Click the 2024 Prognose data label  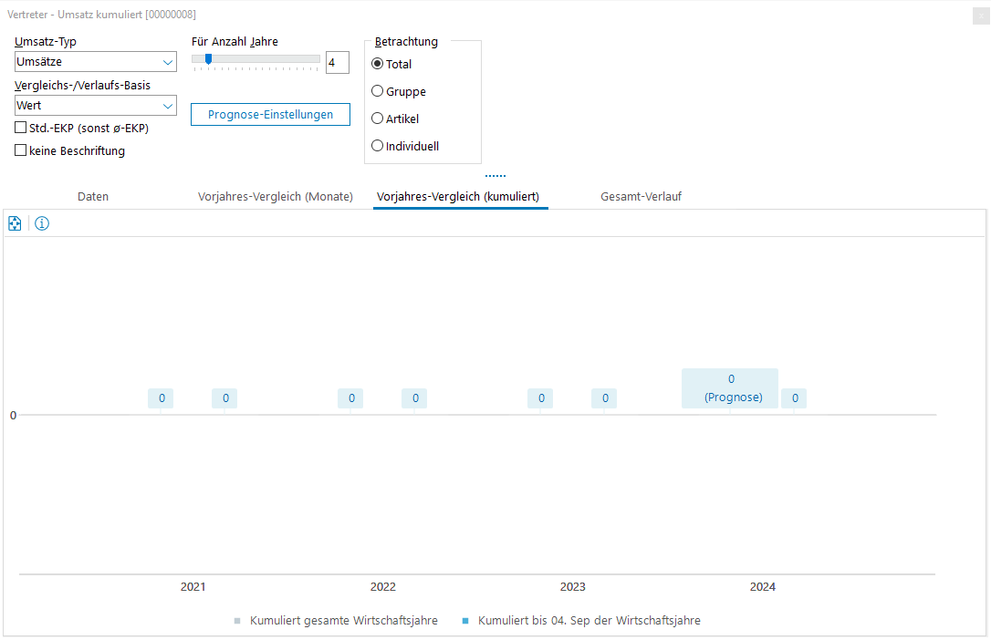[x=730, y=388]
